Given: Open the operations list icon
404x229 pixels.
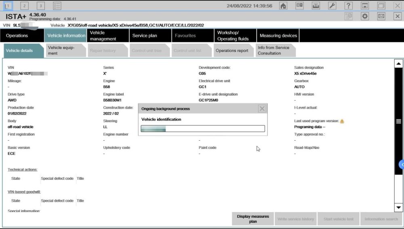Looking at the screenshot, I should click(57, 6).
